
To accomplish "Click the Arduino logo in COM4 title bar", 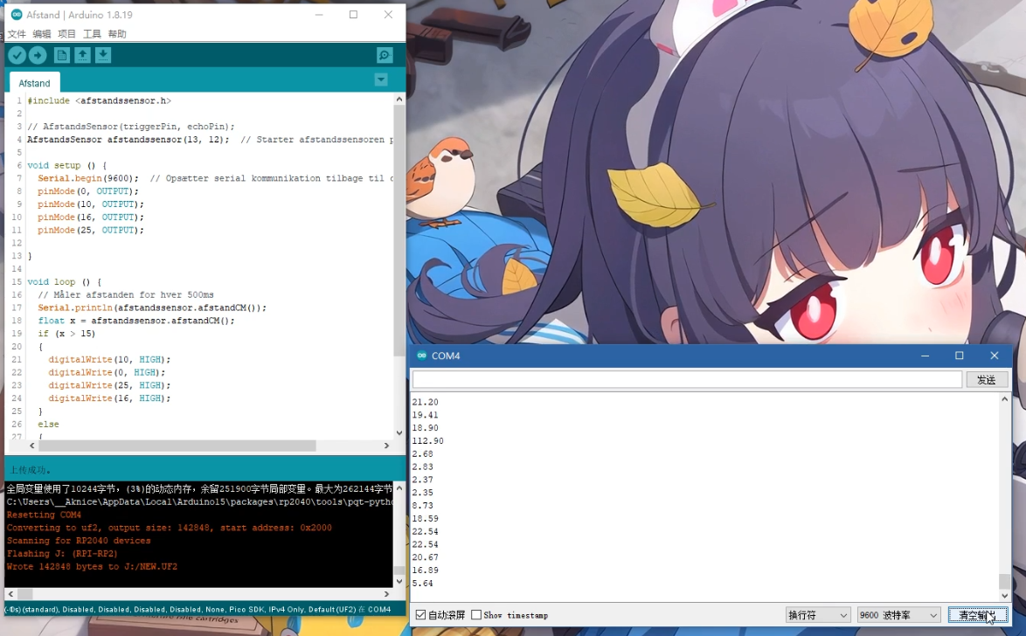I will [x=421, y=356].
